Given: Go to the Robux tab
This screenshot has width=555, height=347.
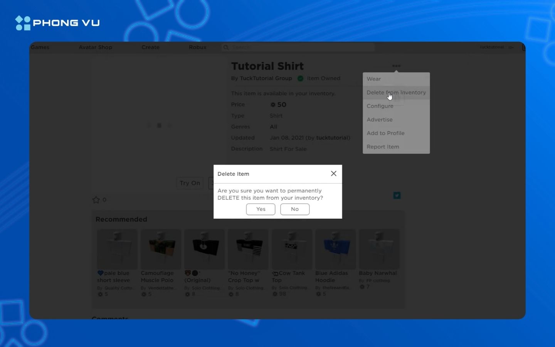Looking at the screenshot, I should click(197, 47).
